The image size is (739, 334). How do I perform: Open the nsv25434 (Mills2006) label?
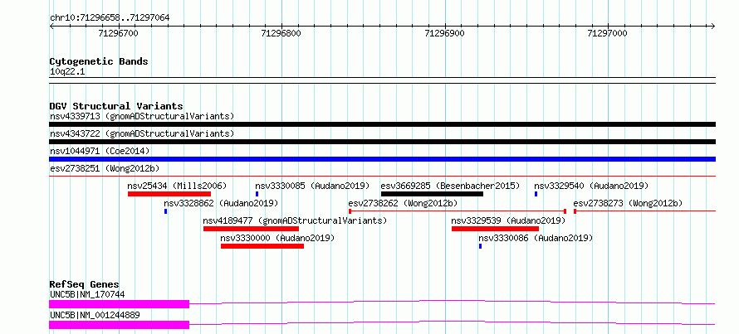coord(177,186)
